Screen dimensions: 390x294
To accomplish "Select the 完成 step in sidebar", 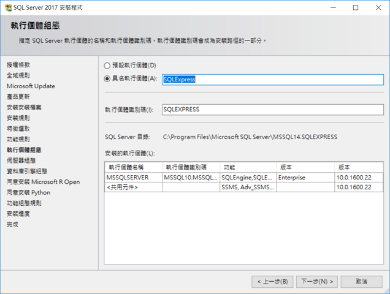I will coord(12,224).
